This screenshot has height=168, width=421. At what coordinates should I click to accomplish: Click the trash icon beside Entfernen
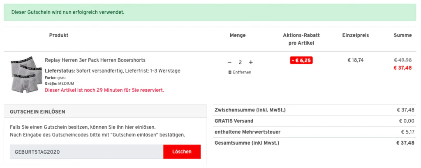click(230, 72)
